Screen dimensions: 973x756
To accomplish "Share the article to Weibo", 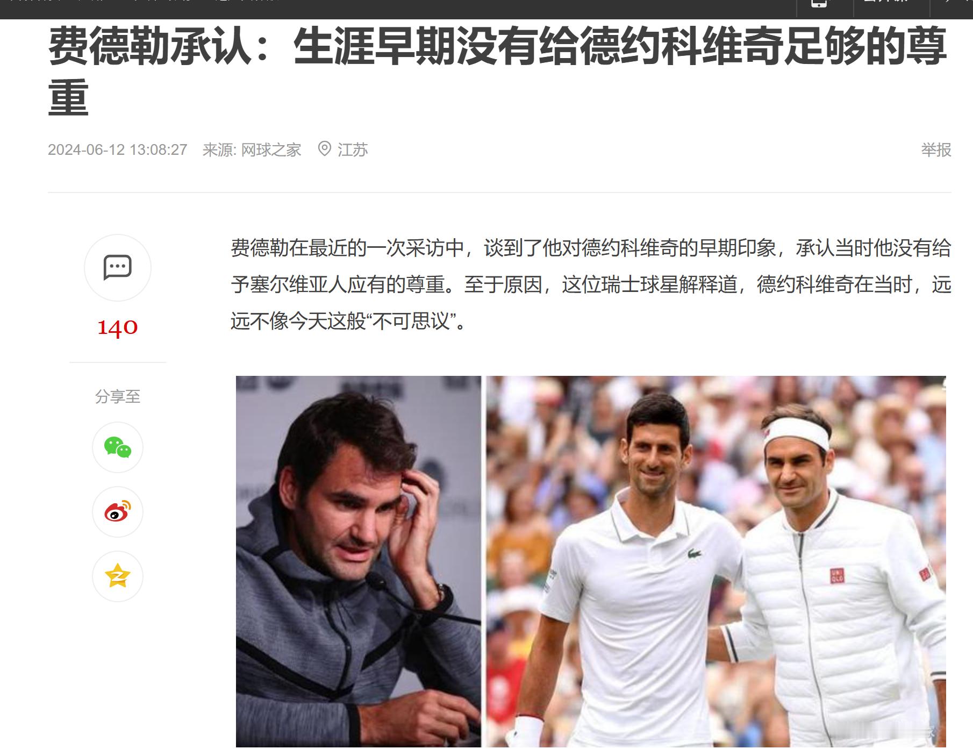I will tap(118, 512).
